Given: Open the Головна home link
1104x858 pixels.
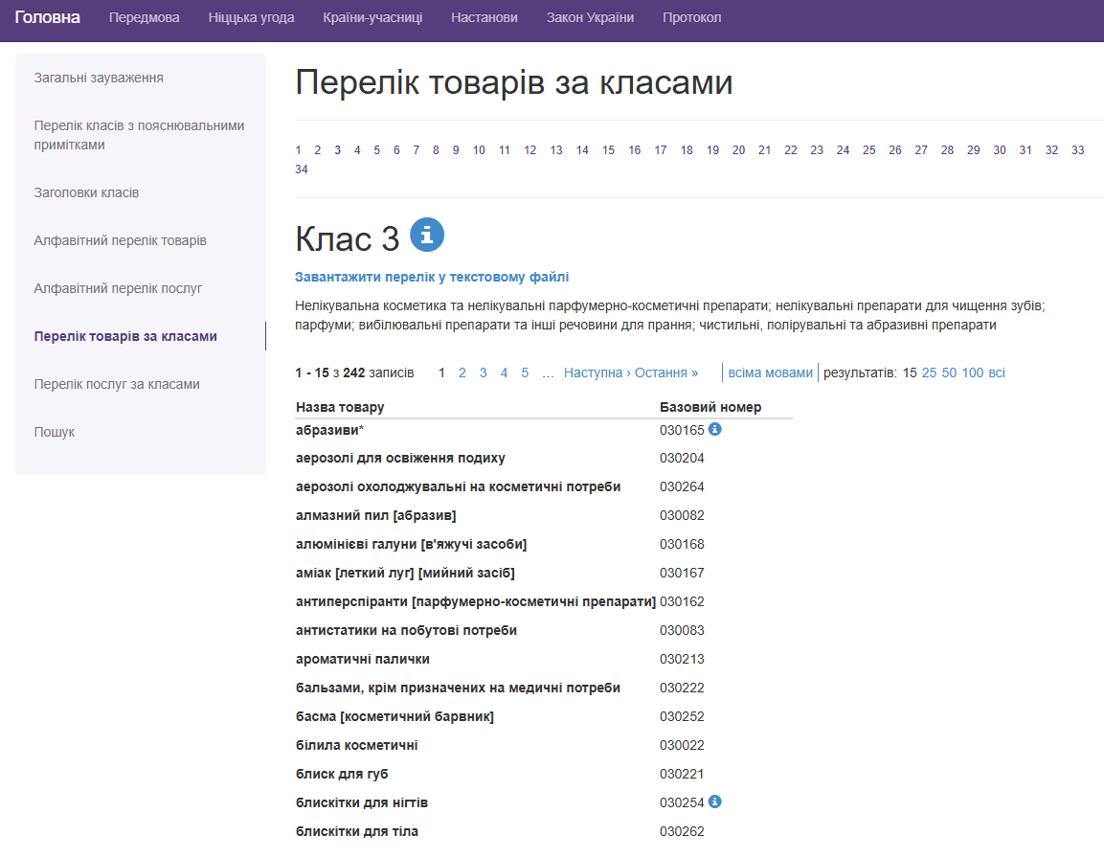Looking at the screenshot, I should tap(48, 17).
